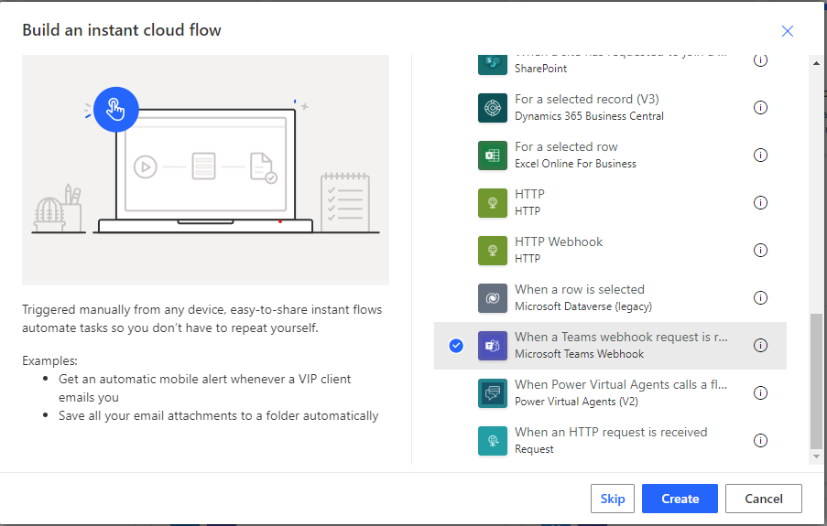This screenshot has height=526, width=827.
Task: Click the 'Excel Online For Business' label
Action: 575,164
